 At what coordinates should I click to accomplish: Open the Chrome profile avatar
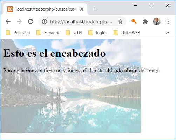[157, 21]
